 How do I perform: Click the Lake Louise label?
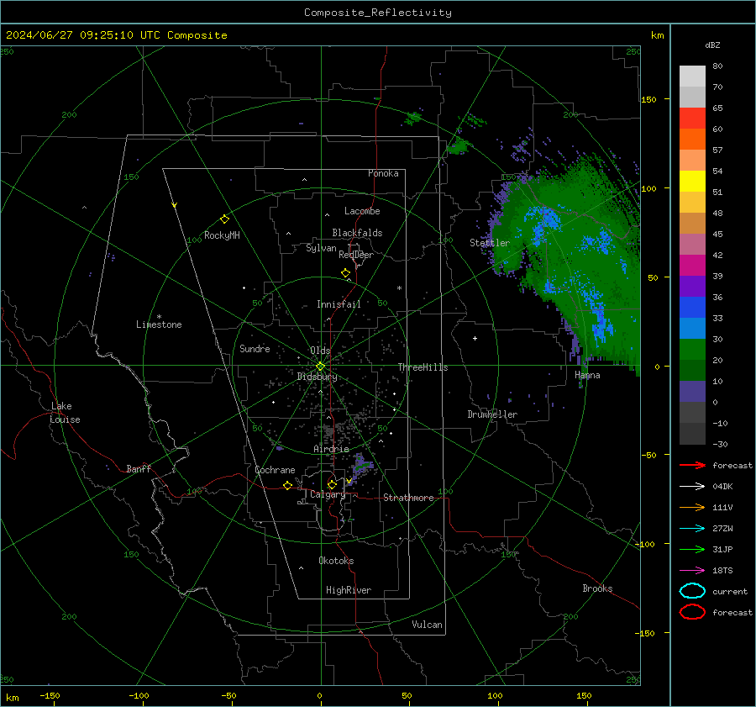[65, 413]
